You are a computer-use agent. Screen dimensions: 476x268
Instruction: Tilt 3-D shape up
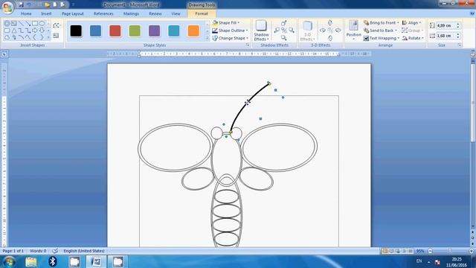[x=330, y=23]
